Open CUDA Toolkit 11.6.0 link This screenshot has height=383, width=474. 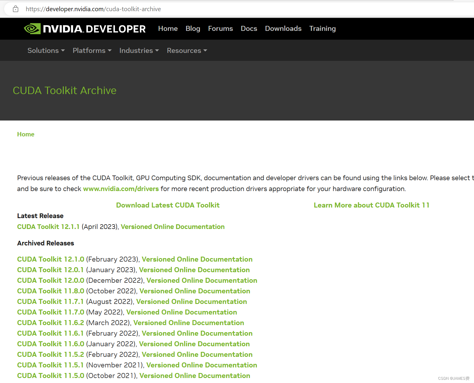(x=51, y=344)
